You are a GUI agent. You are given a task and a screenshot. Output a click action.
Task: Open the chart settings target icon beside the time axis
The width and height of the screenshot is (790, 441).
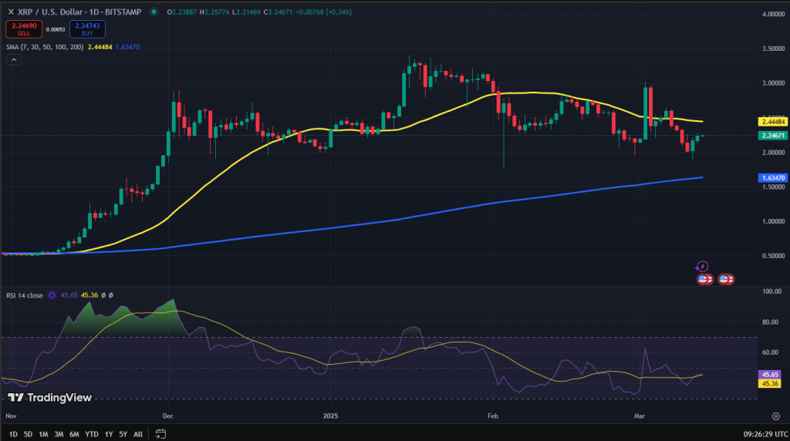[x=776, y=416]
